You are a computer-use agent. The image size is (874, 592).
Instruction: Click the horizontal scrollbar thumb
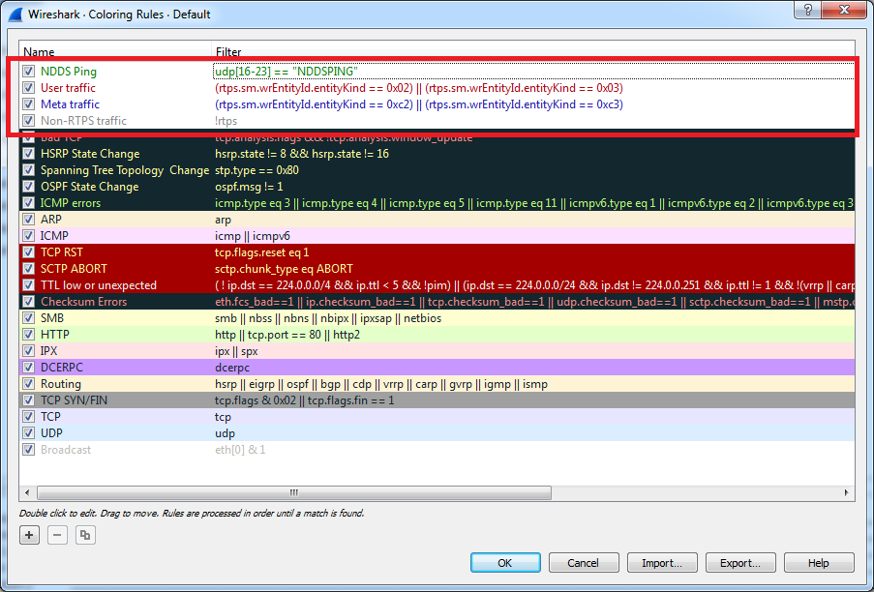point(294,492)
